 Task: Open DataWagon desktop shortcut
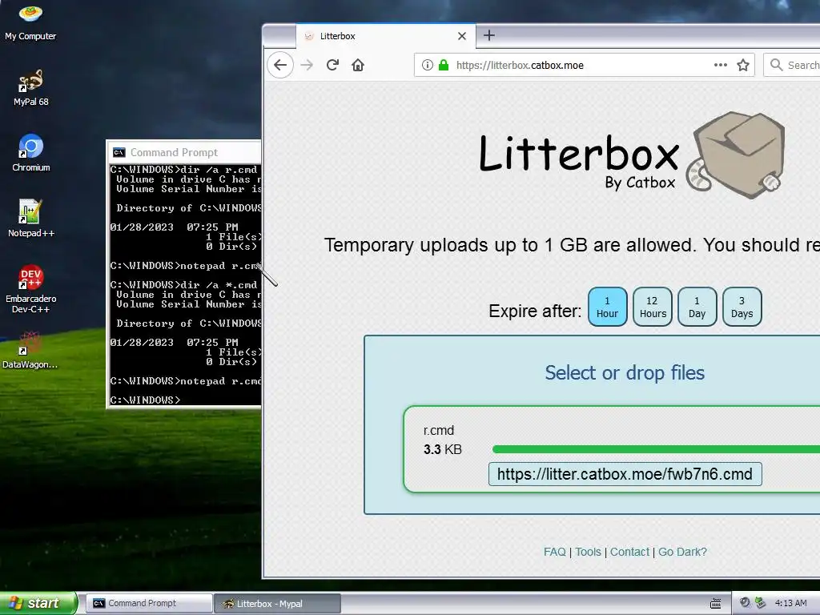click(x=30, y=350)
